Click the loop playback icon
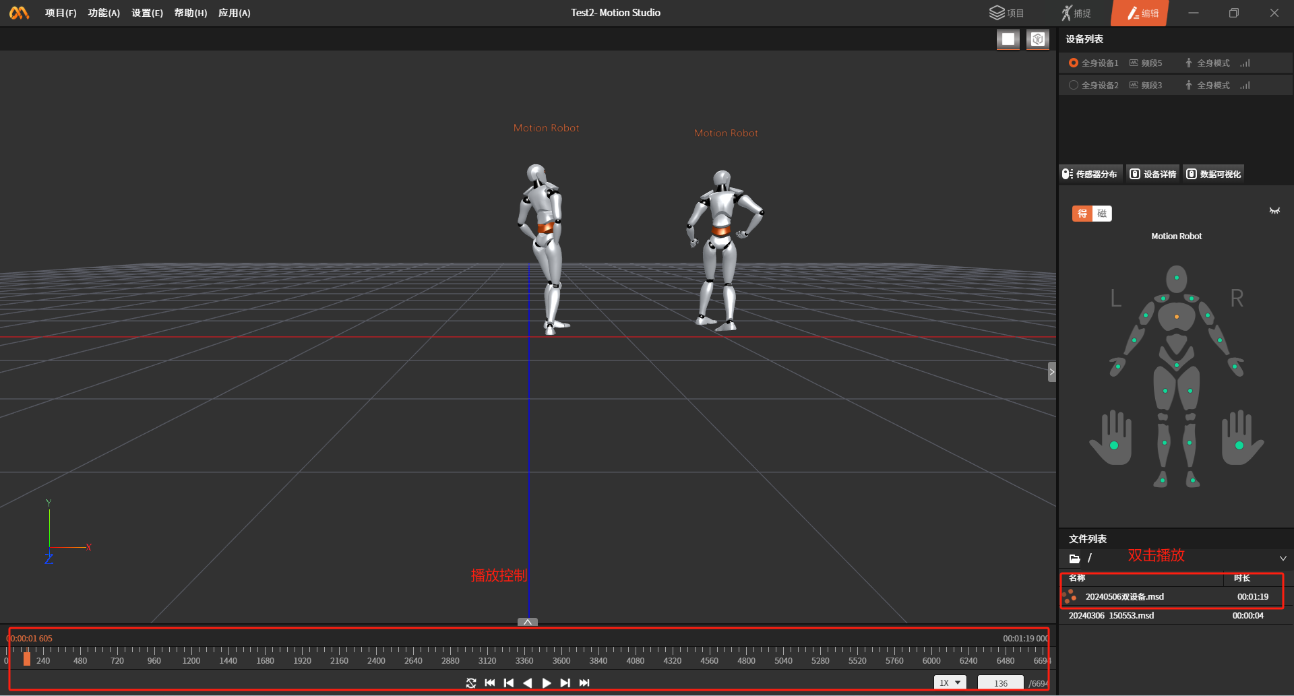The width and height of the screenshot is (1294, 696). (x=471, y=683)
